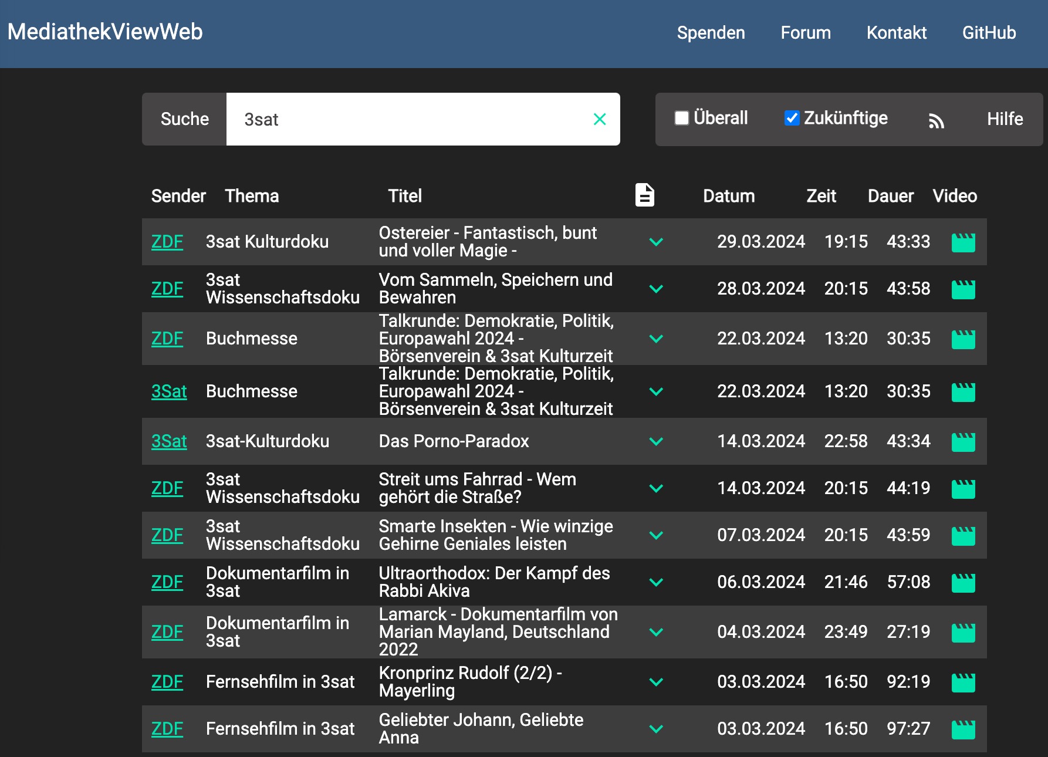1048x757 pixels.
Task: Click ZDF link in Geliebter Johann row
Action: click(167, 729)
